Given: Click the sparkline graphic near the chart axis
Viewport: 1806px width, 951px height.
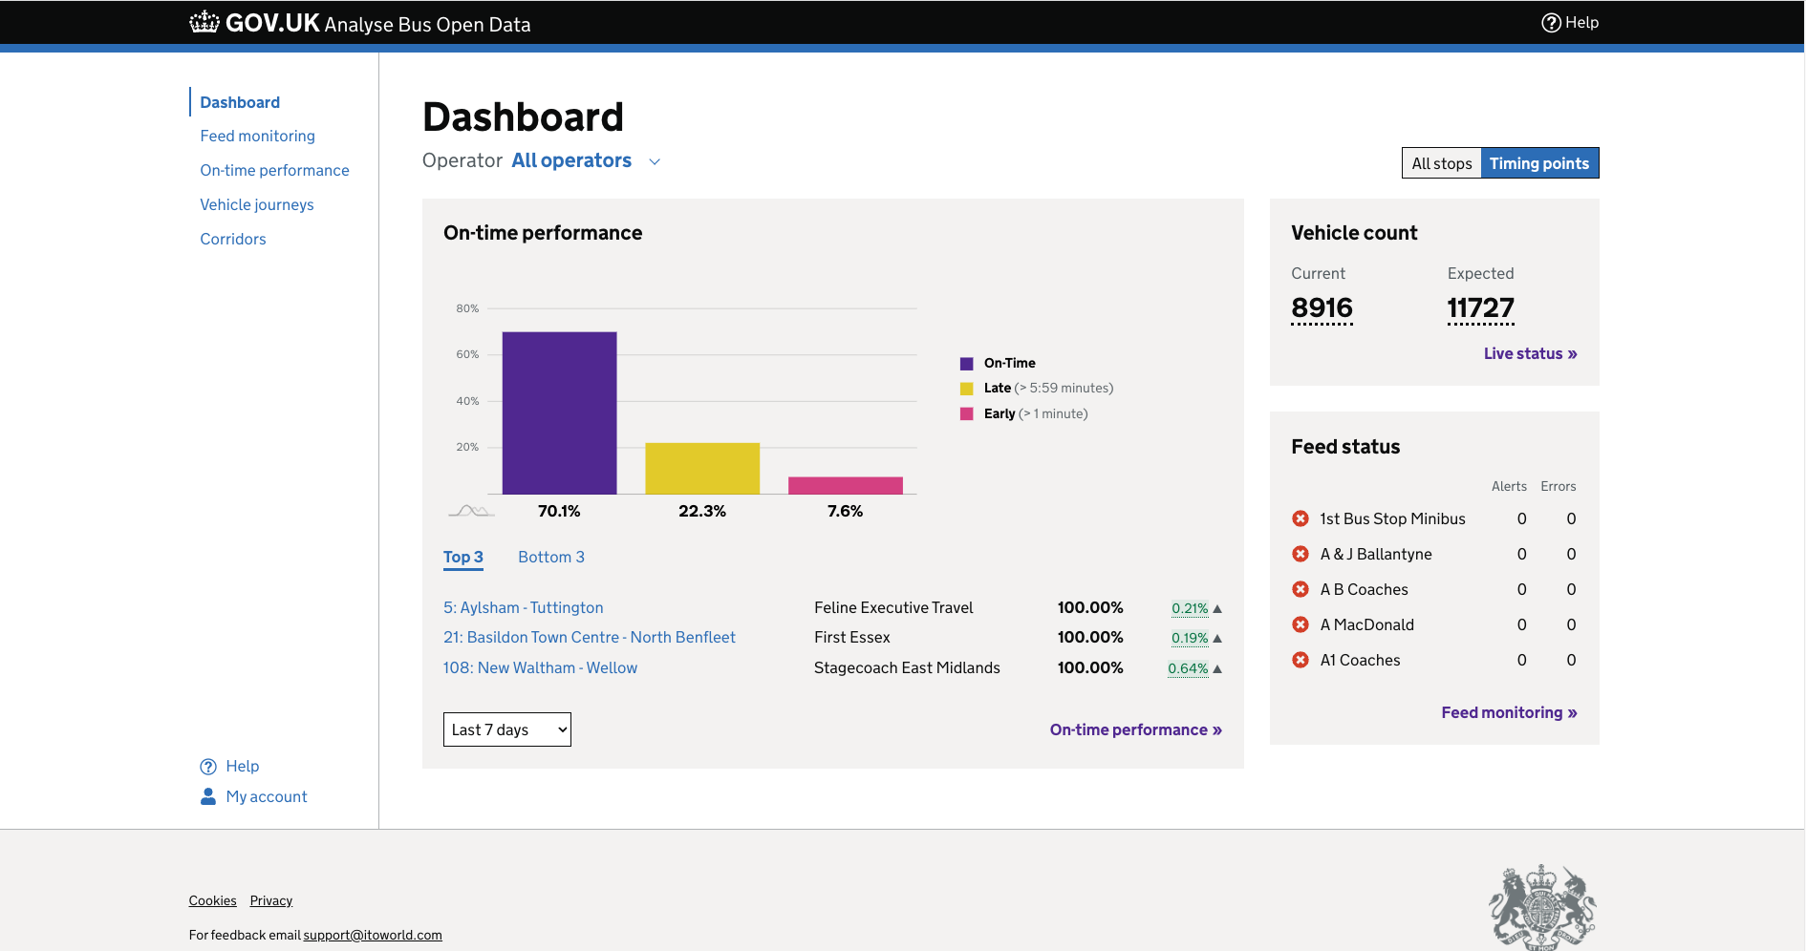Looking at the screenshot, I should (472, 509).
